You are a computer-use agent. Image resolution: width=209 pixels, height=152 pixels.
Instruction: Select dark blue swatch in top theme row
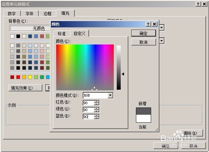pyautogui.click(x=30, y=36)
